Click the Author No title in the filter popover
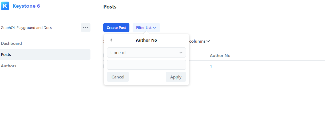Screen dimensions: 325x119 146,40
